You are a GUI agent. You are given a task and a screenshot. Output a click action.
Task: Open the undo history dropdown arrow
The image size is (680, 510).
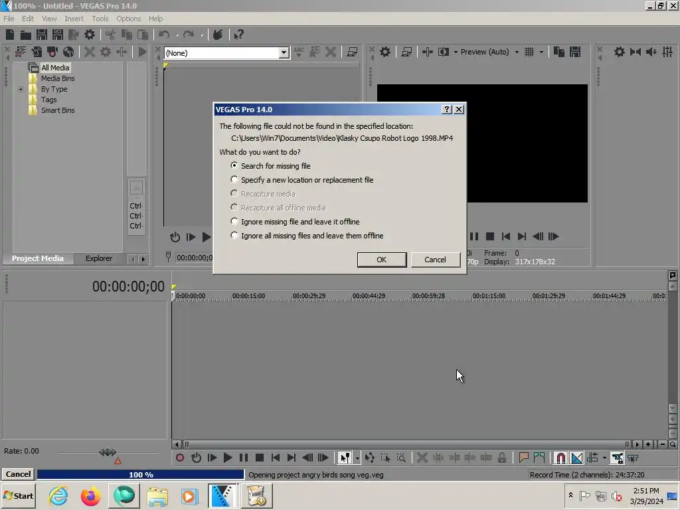point(177,35)
